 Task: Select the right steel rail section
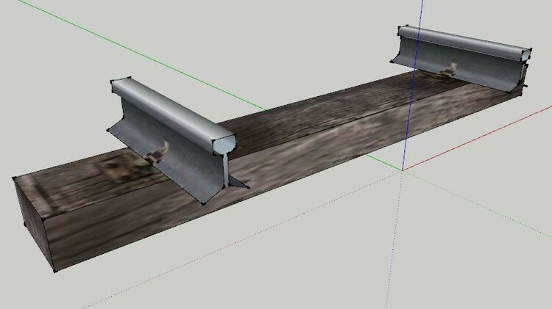[461, 58]
